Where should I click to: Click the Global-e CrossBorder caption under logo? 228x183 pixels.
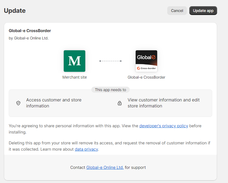[146, 77]
